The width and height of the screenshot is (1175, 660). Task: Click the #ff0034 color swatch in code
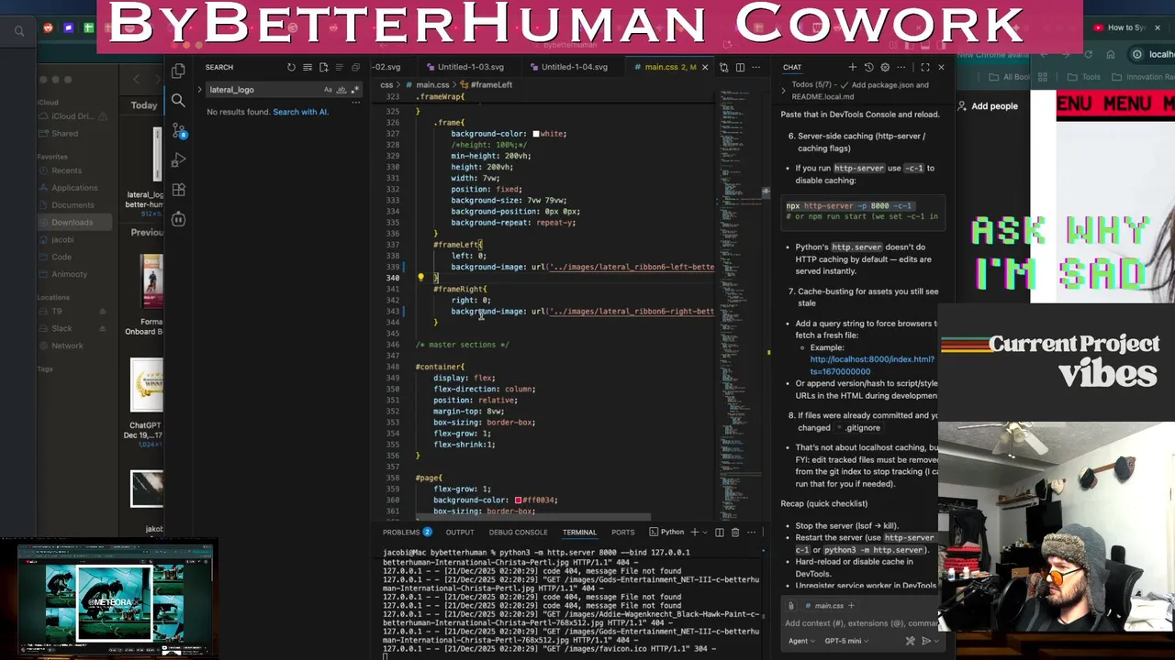(518, 500)
